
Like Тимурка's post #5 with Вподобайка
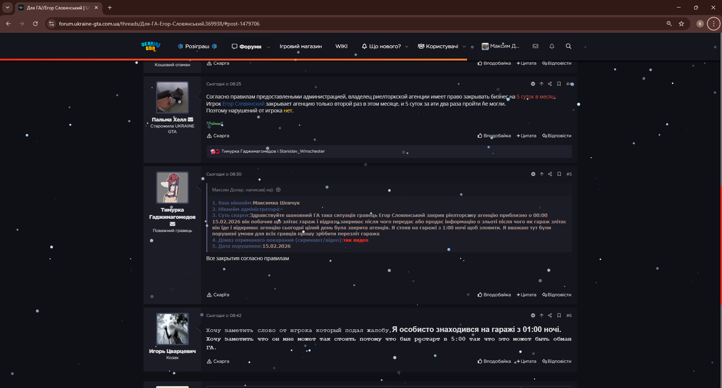point(494,295)
